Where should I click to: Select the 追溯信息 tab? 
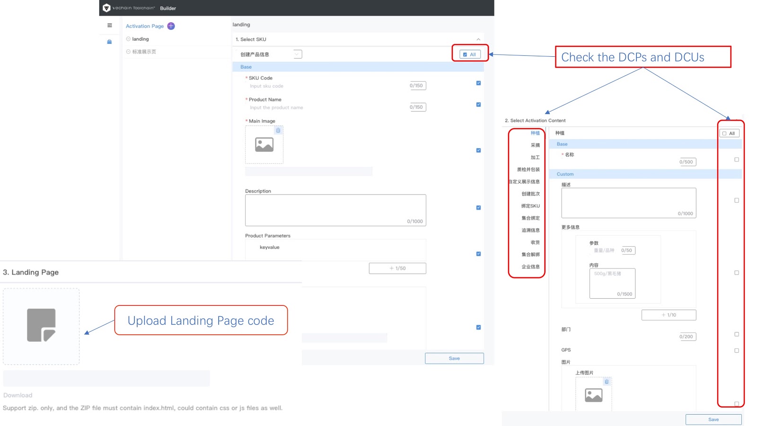[531, 231]
